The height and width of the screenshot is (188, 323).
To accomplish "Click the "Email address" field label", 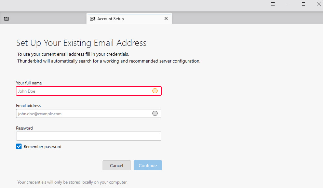I will pyautogui.click(x=28, y=106).
